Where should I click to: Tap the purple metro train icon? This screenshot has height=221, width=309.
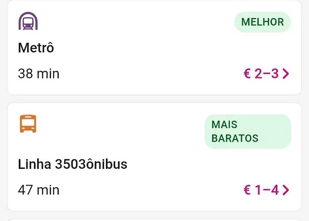tap(28, 21)
